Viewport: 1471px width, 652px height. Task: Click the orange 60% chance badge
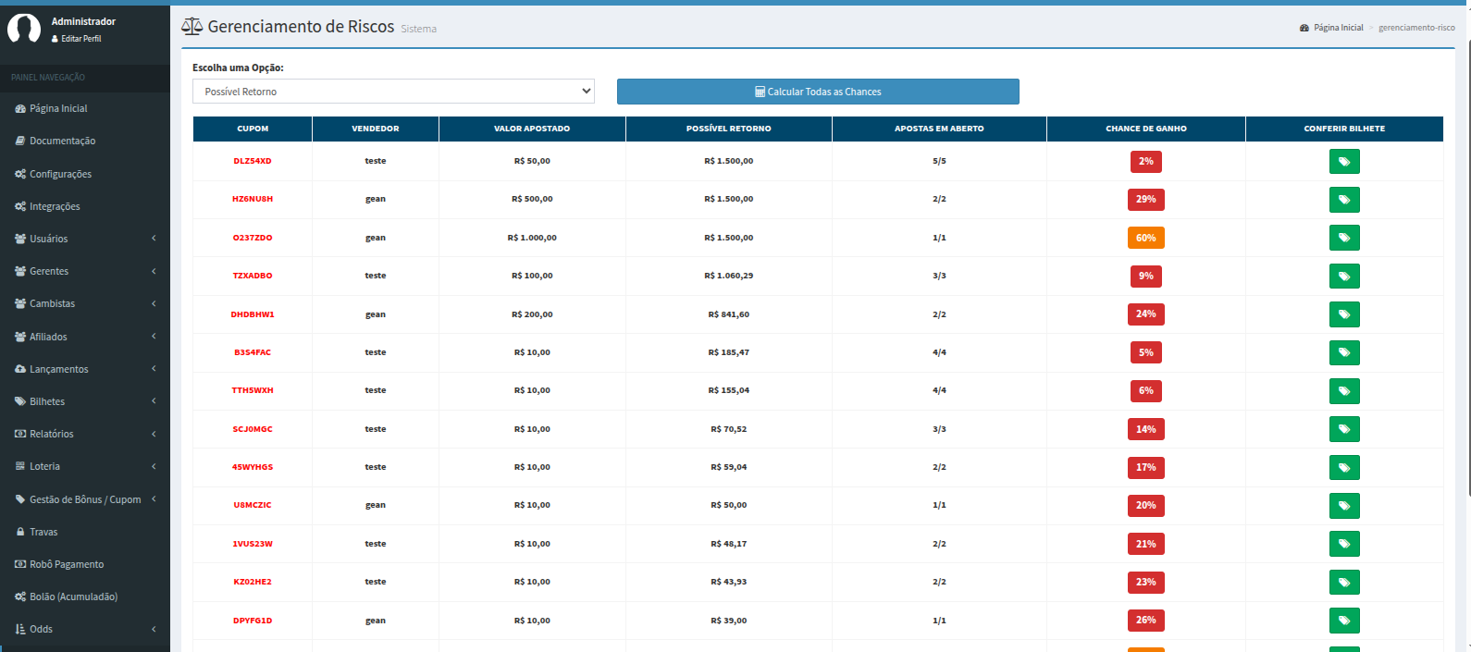tap(1145, 238)
